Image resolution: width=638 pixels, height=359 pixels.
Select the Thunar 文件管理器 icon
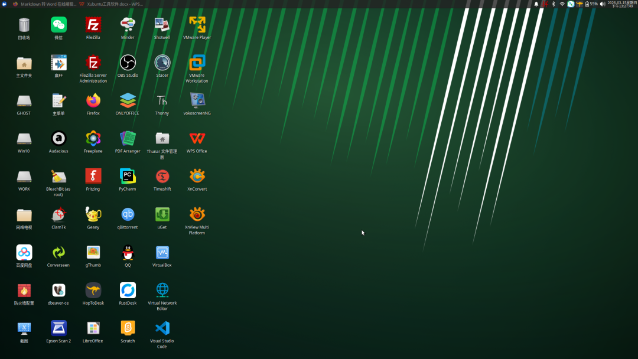162,145
